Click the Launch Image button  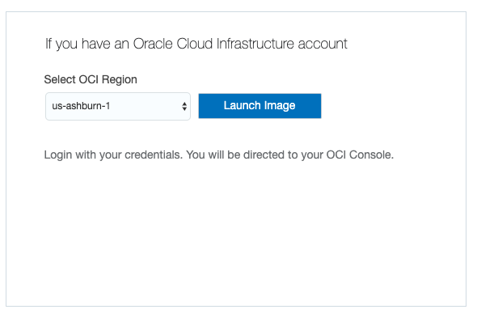260,106
